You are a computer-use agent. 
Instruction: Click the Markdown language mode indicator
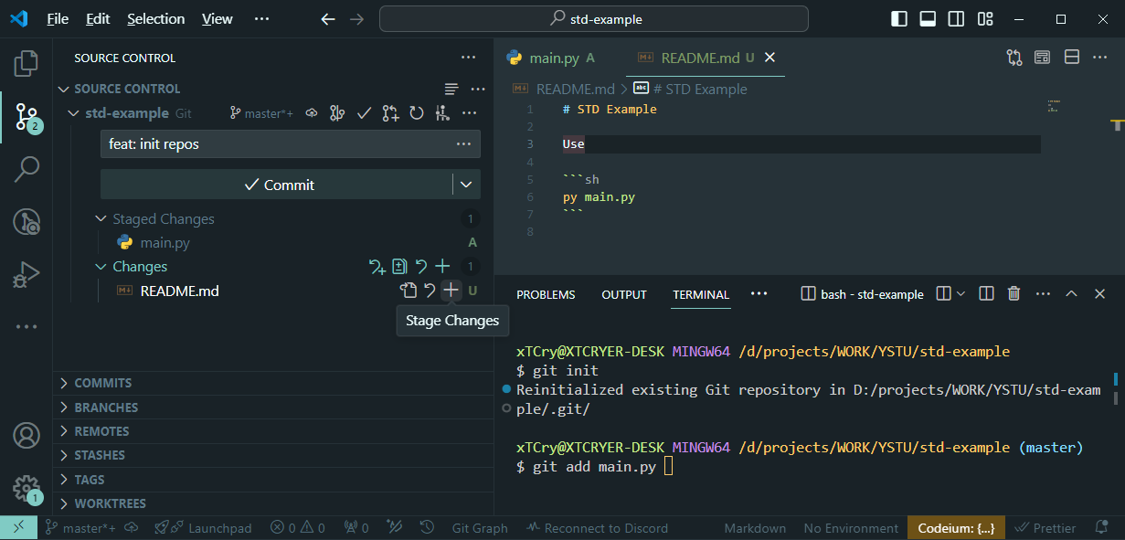(755, 528)
